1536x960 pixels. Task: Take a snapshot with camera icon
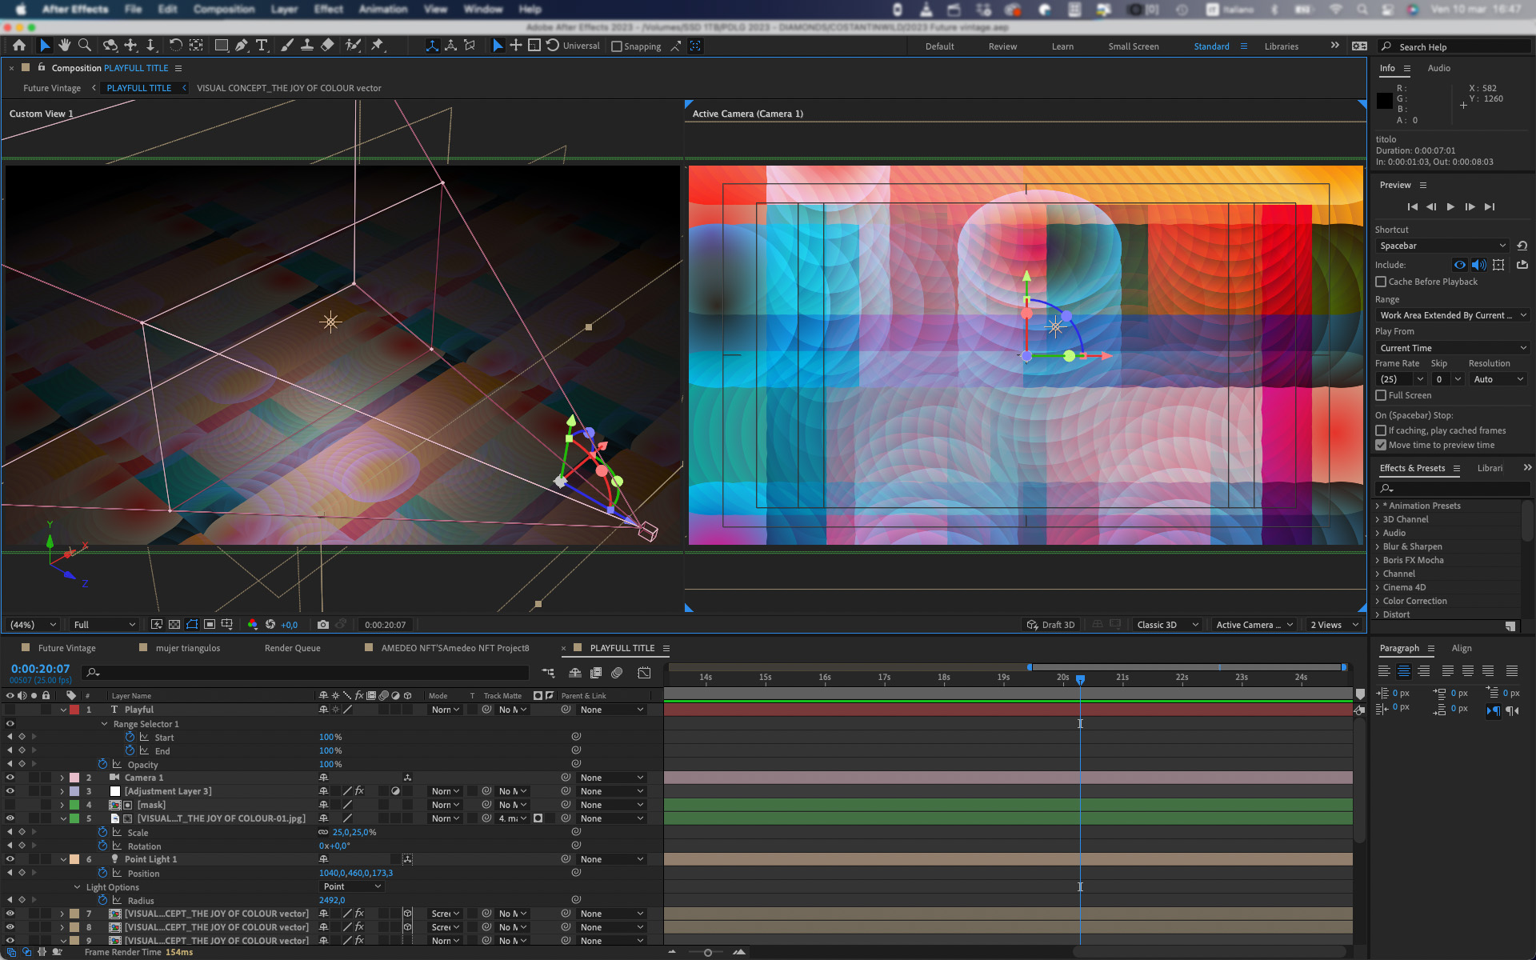[323, 625]
